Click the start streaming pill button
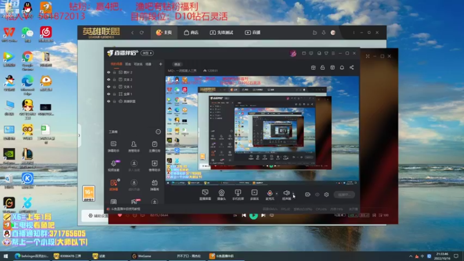The width and height of the screenshot is (464, 261). (x=345, y=194)
